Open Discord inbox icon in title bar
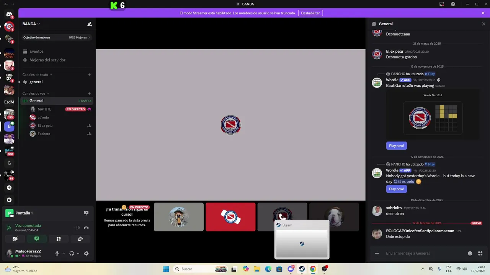490x275 pixels. click(x=442, y=4)
